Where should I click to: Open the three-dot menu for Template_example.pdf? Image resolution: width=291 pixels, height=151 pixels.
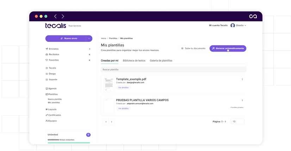pyautogui.click(x=242, y=79)
